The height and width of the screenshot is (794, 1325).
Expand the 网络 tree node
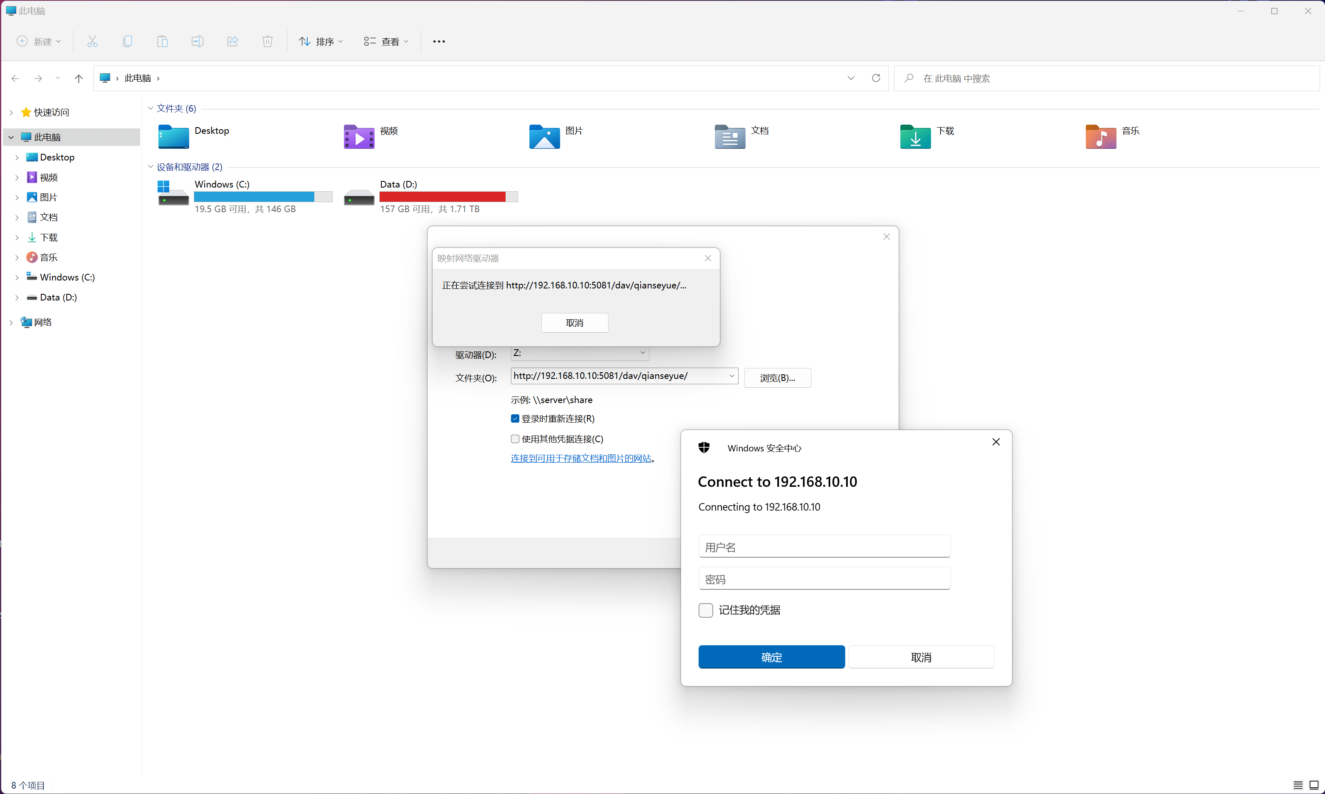coord(11,322)
